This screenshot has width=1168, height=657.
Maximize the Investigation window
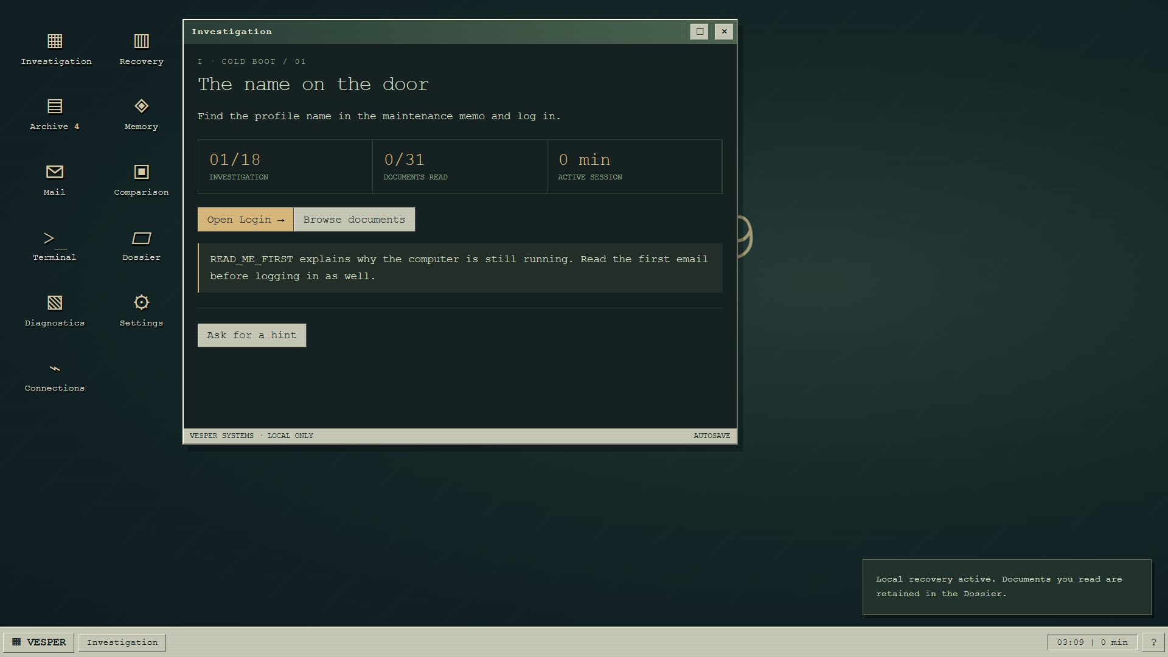[x=700, y=32]
